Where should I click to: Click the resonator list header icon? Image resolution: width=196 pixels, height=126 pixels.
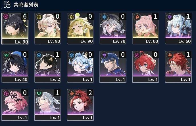point(7,5)
